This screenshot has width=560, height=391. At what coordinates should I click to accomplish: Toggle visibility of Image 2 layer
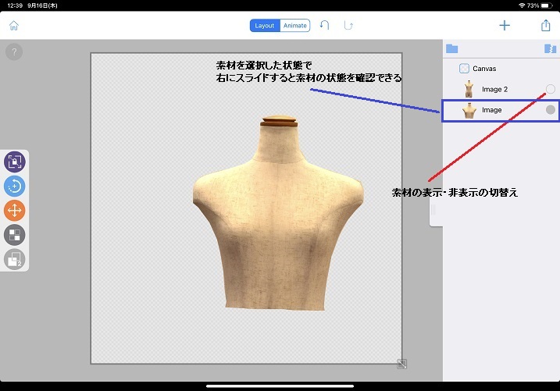(551, 89)
